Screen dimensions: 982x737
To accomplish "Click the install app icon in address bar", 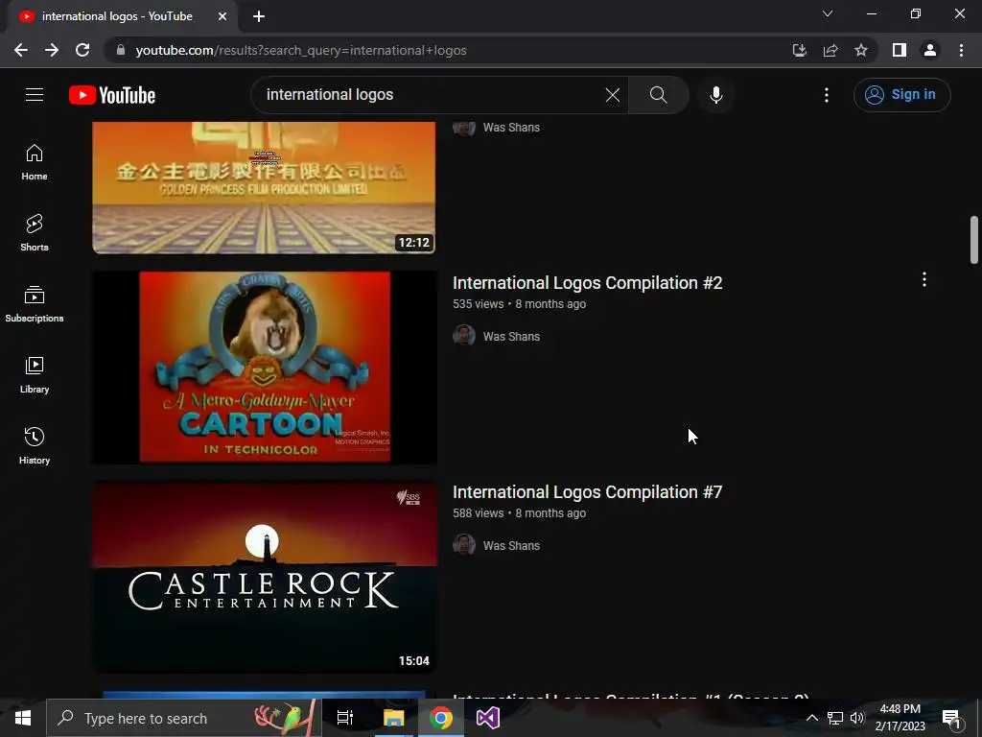I will (799, 50).
